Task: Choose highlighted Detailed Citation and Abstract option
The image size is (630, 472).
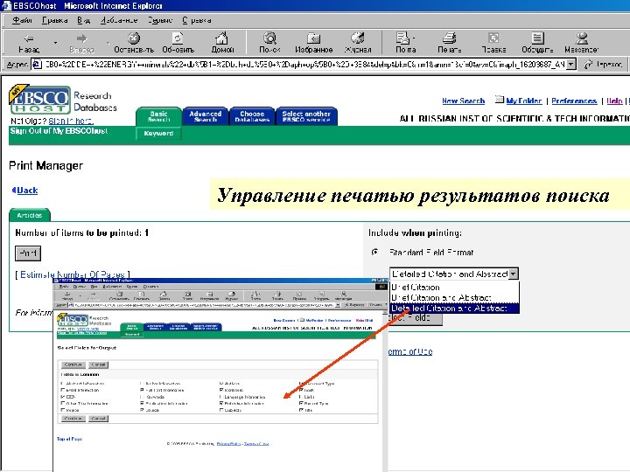Action: click(455, 309)
